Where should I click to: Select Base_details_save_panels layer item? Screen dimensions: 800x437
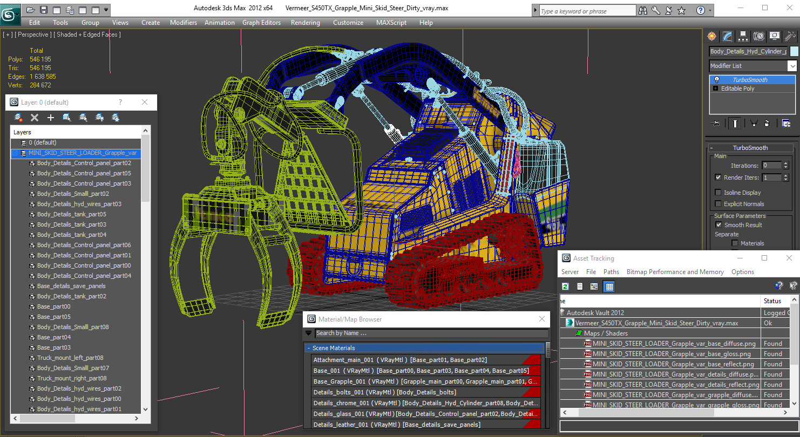pos(71,286)
